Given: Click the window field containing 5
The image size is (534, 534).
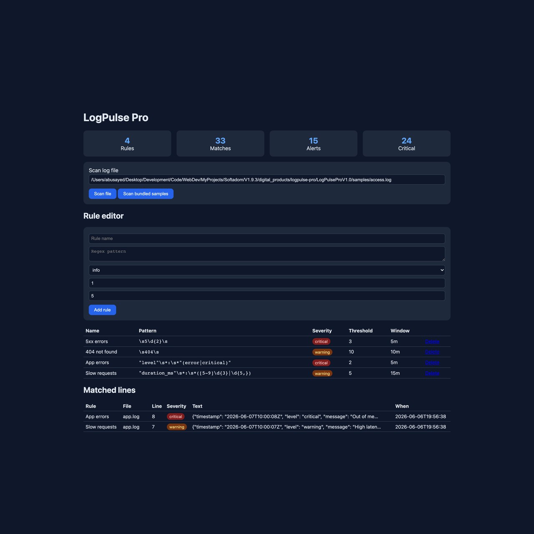Looking at the screenshot, I should tap(267, 296).
